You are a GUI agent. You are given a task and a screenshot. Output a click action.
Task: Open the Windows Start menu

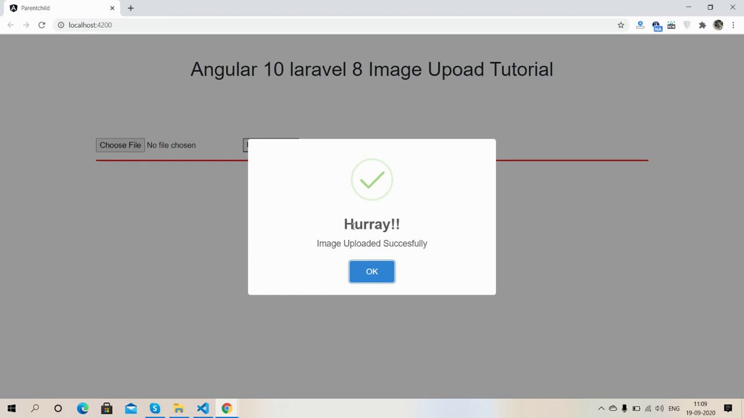point(12,409)
